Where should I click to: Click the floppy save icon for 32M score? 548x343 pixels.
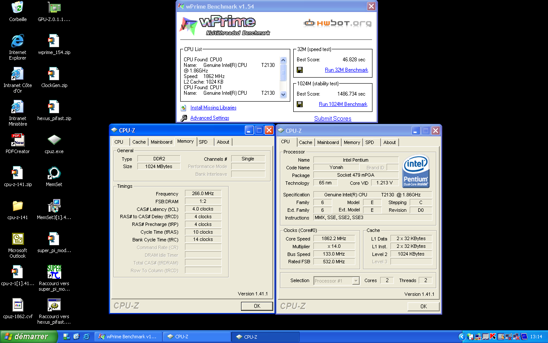[300, 70]
